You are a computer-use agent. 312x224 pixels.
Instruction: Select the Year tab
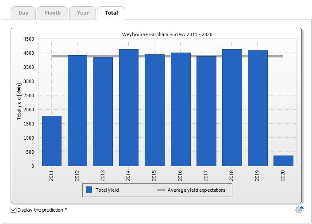point(83,13)
